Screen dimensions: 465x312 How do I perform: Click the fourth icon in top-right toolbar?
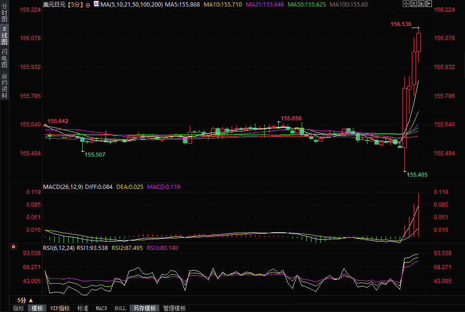(428, 4)
